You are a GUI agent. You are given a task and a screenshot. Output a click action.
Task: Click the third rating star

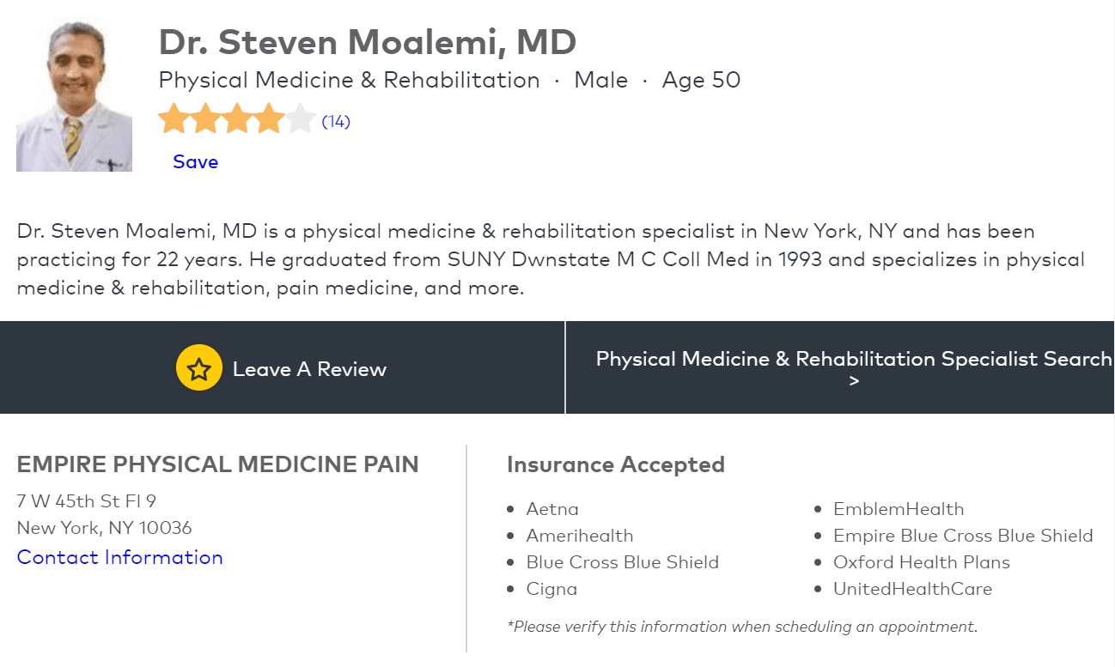[237, 119]
